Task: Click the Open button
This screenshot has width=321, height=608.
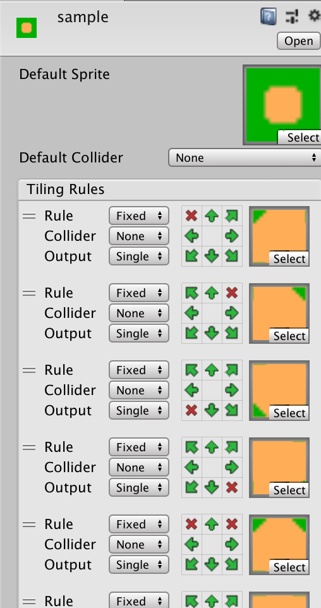Action: pos(298,40)
